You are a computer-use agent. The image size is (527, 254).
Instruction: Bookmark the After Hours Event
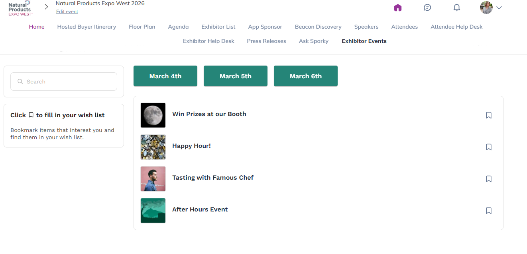coord(489,211)
